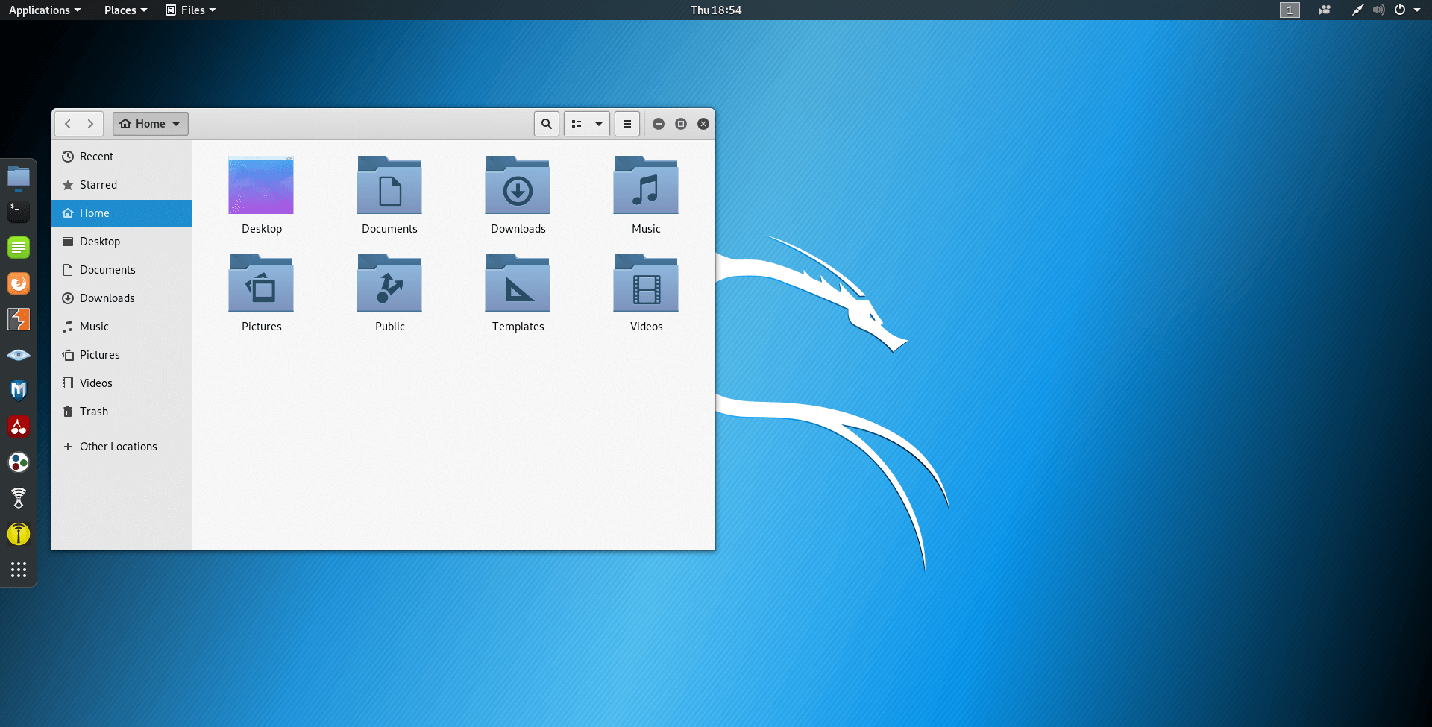Click the search button in Files toolbar
This screenshot has width=1432, height=727.
coord(547,124)
